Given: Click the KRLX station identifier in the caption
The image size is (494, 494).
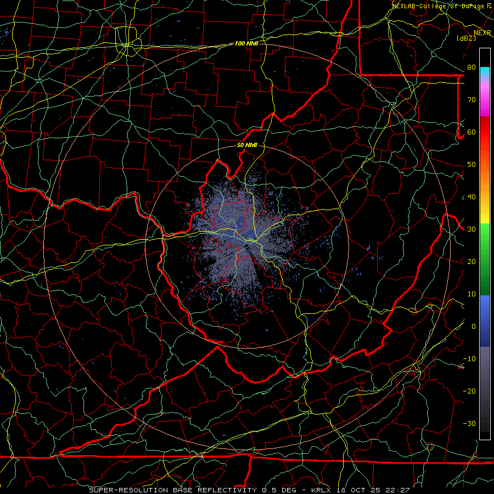Looking at the screenshot, I should pos(321,490).
